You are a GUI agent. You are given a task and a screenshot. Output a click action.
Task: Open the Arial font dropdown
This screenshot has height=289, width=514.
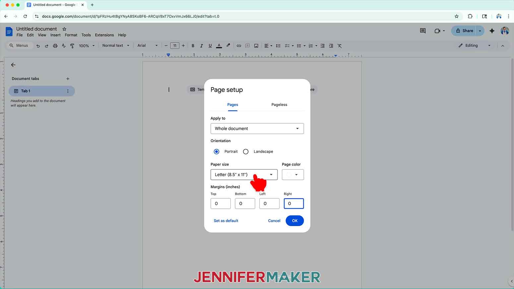pyautogui.click(x=148, y=46)
